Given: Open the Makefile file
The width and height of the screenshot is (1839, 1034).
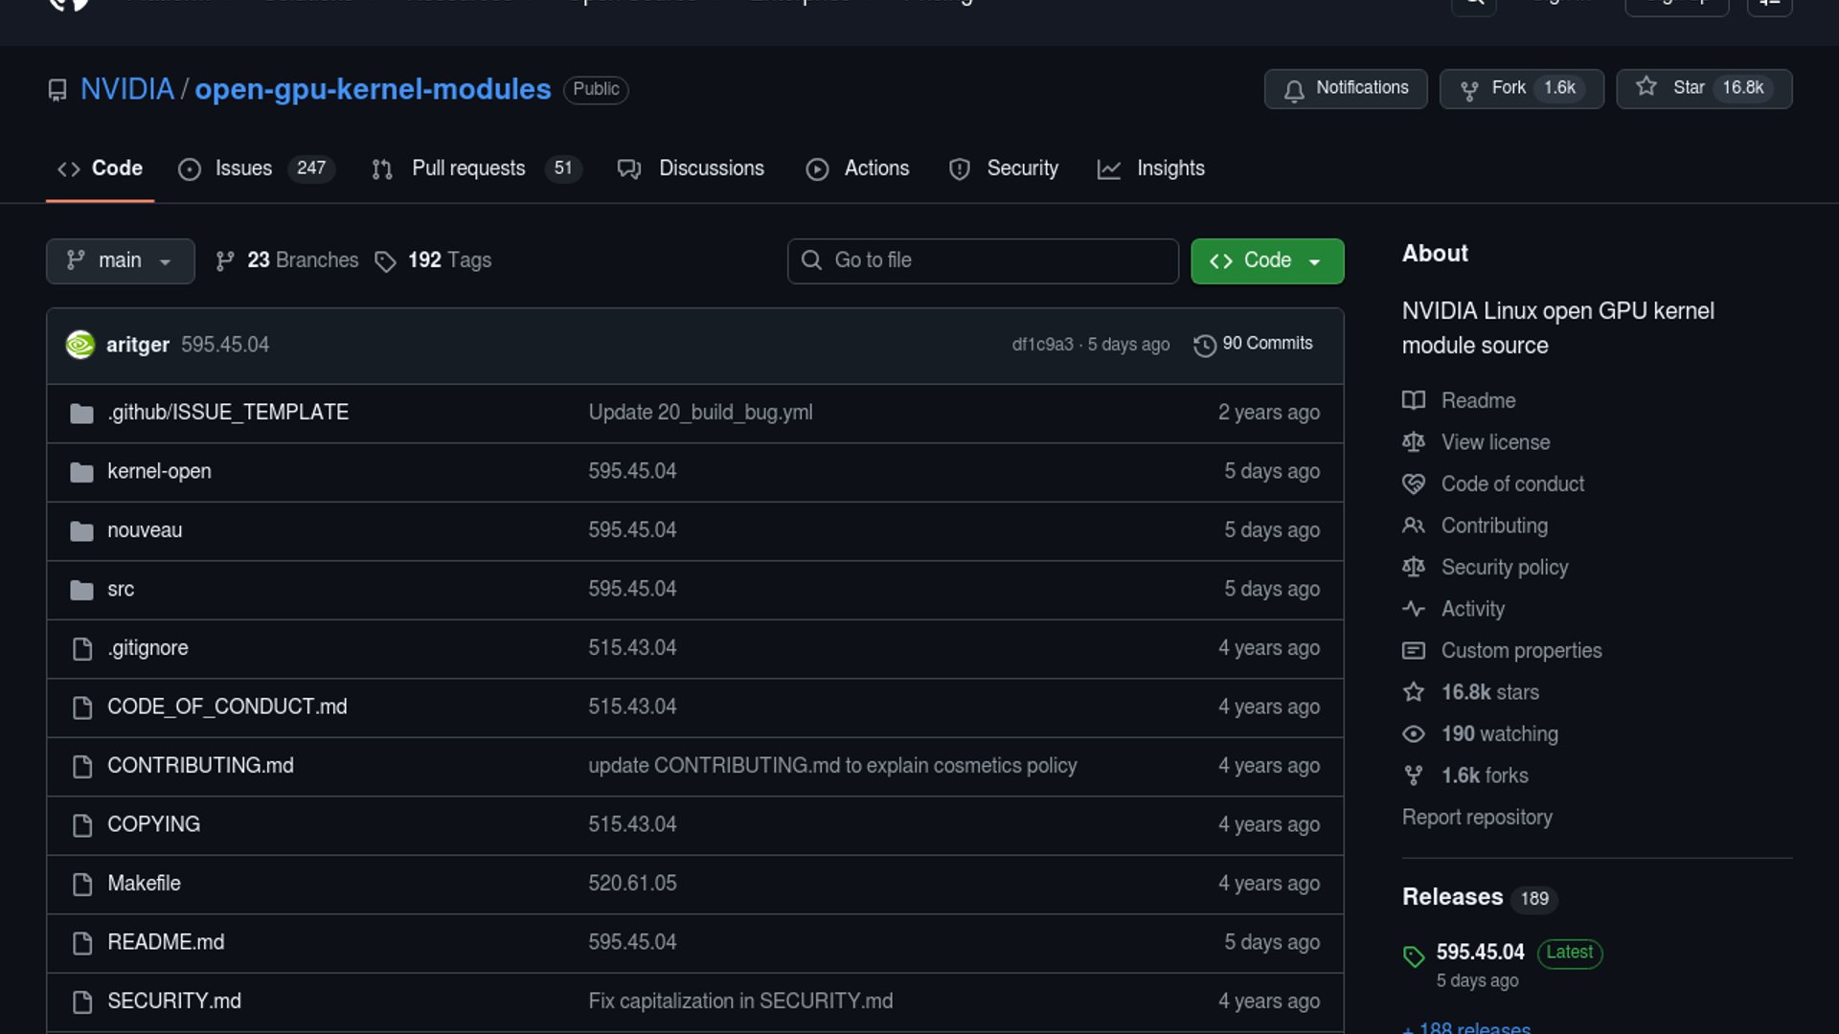Looking at the screenshot, I should coord(144,884).
